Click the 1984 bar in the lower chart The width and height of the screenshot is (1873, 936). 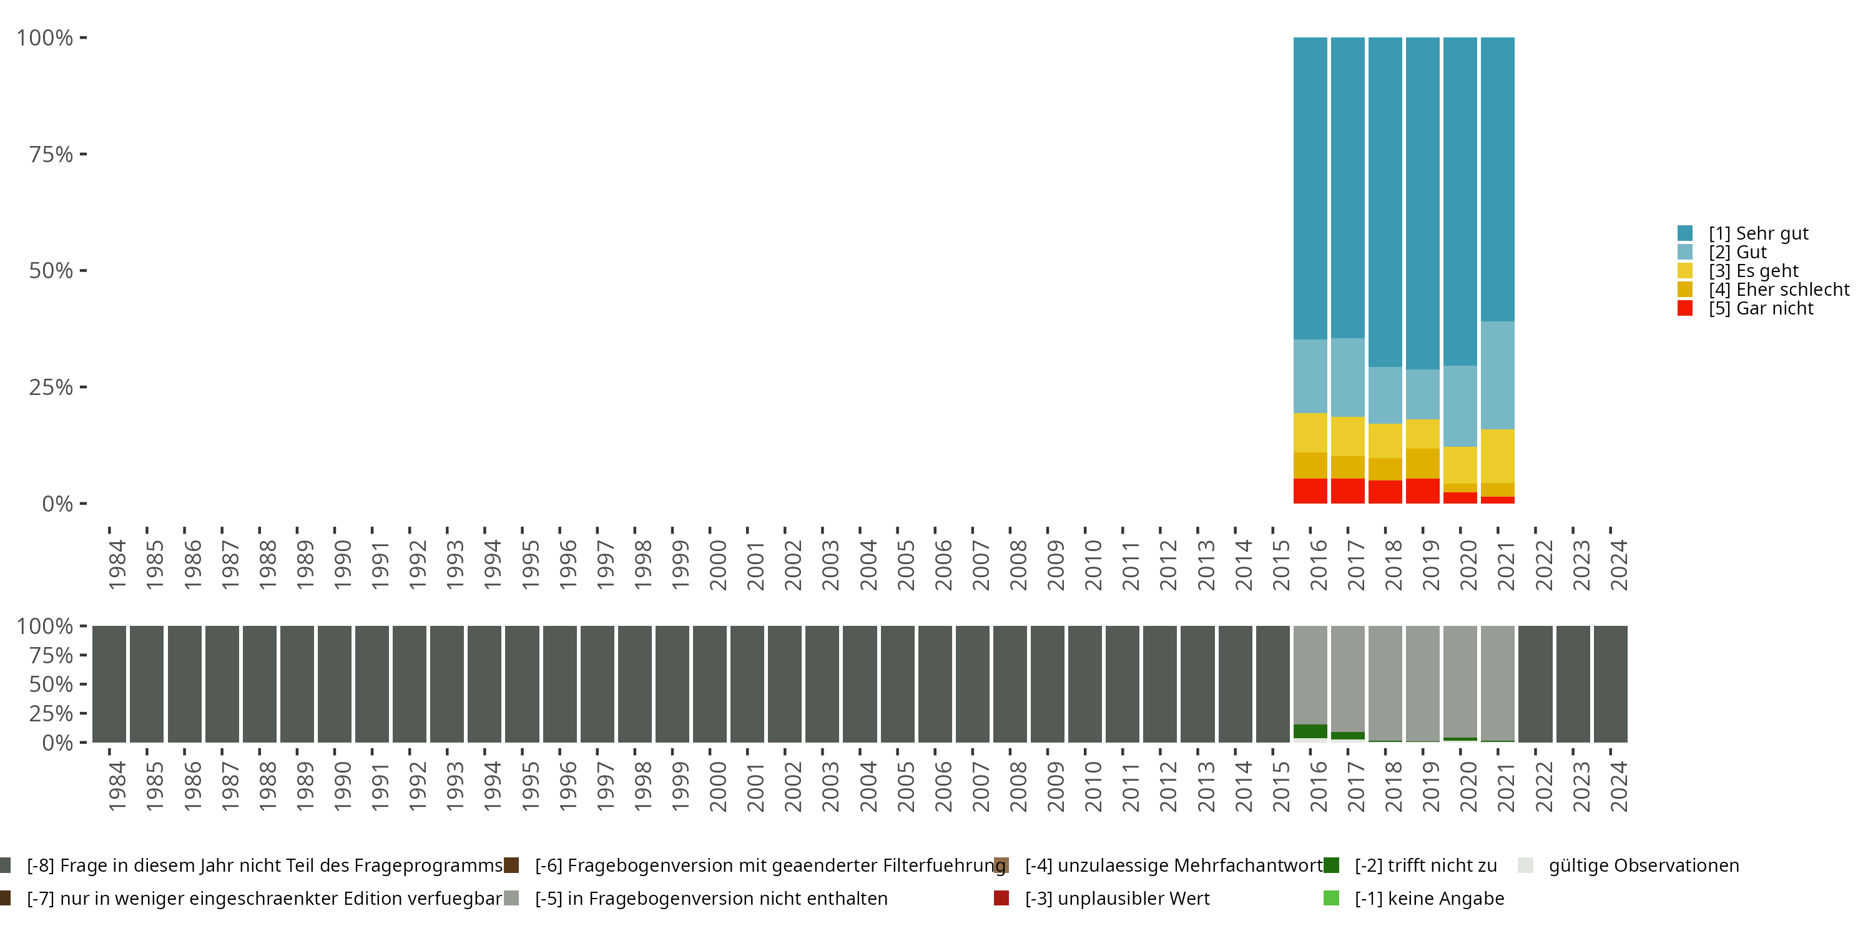109,684
